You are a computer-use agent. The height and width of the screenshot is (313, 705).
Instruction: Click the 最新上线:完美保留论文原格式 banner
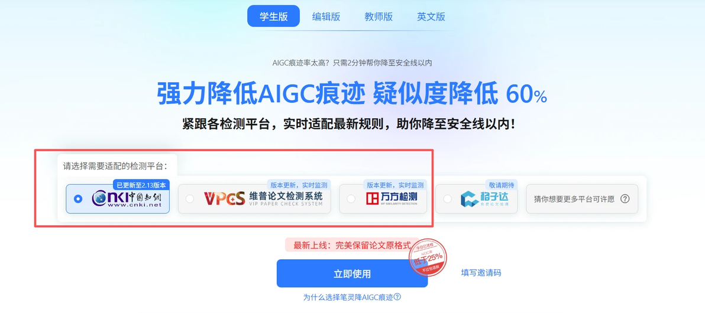351,245
